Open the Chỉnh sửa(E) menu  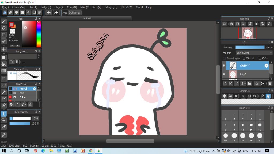click(19, 7)
